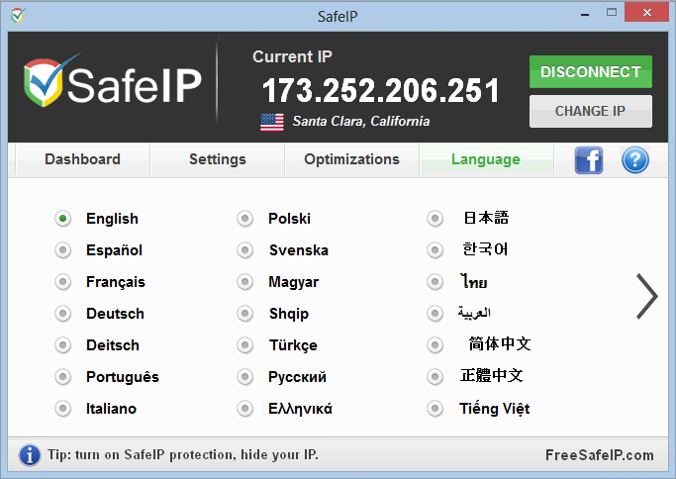Open the FreeSafeIP.com link
The height and width of the screenshot is (479, 676).
599,455
